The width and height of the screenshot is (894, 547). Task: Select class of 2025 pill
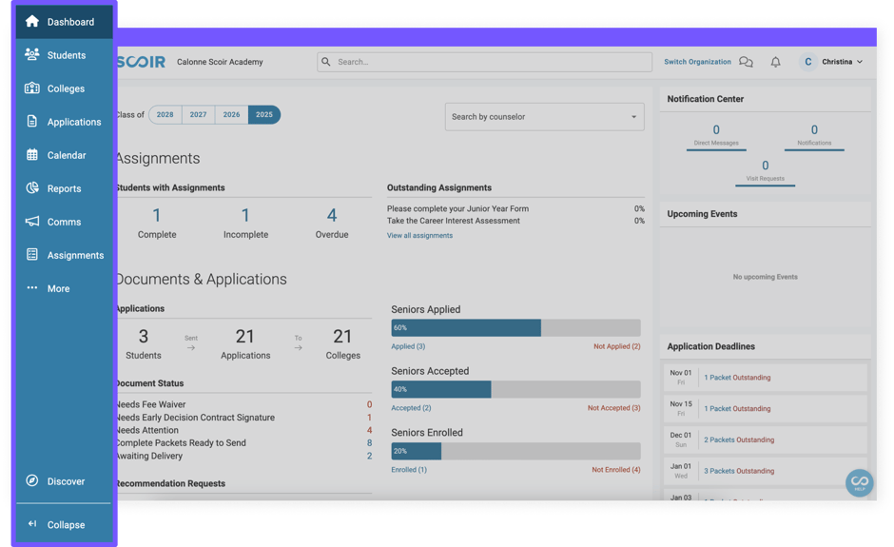click(264, 115)
